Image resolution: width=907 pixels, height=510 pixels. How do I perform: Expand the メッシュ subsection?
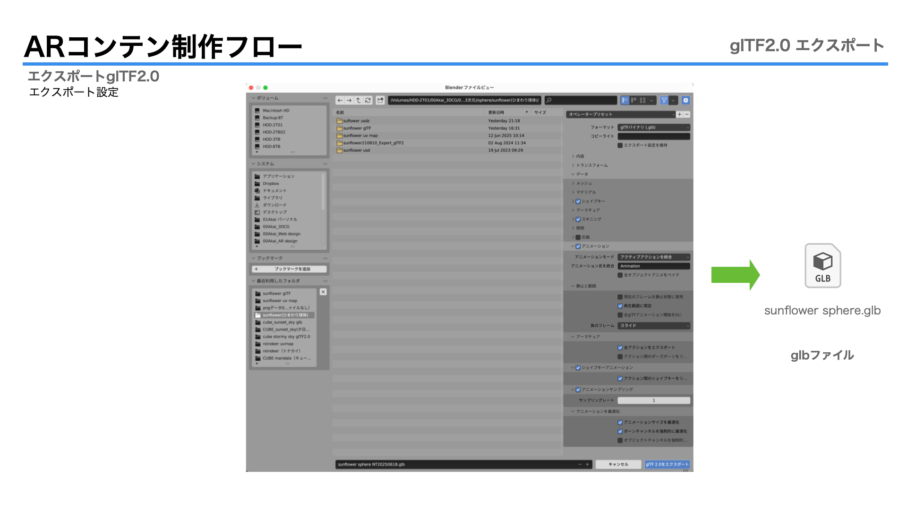(x=582, y=183)
